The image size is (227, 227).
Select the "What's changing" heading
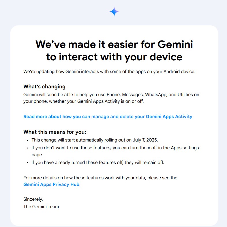pos(44,87)
